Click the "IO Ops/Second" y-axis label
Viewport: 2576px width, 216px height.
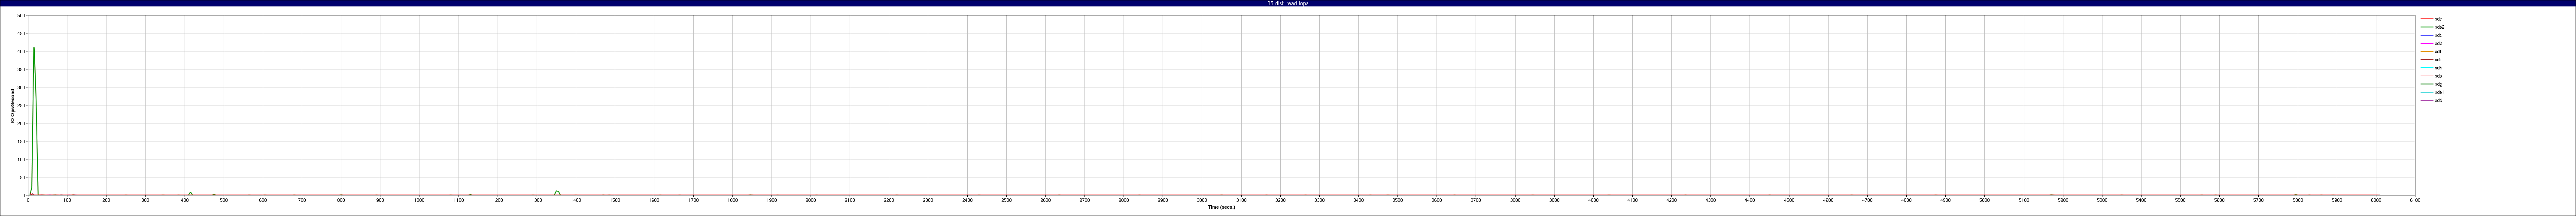tap(13, 106)
